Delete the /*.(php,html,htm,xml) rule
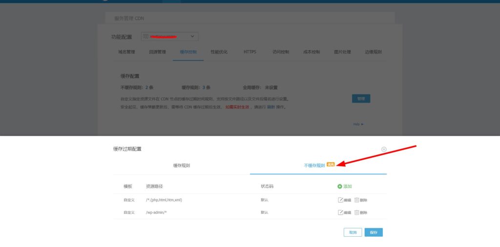Screen dimensions: 500x247 [361, 200]
